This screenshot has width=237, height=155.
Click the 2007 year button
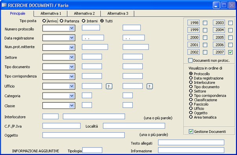(x=219, y=52)
